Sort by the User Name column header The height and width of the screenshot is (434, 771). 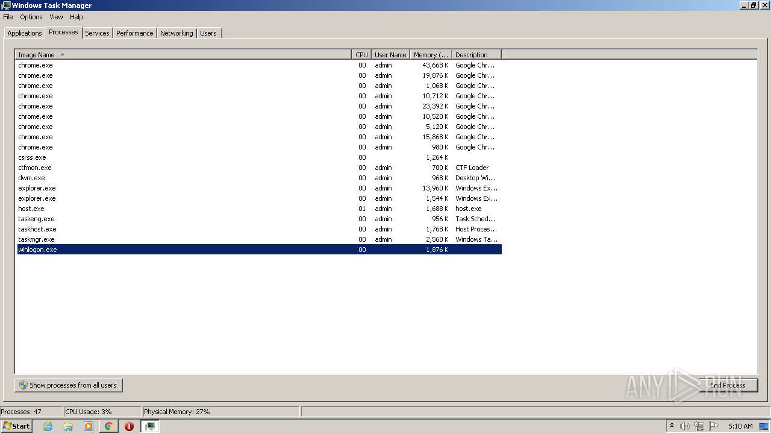[390, 55]
